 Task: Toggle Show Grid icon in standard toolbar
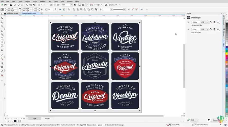click(83, 5)
